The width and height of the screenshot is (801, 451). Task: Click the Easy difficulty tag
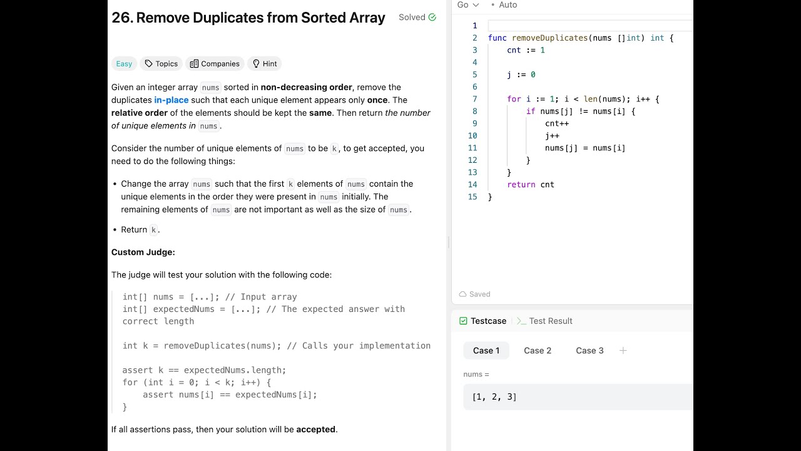[x=124, y=64]
